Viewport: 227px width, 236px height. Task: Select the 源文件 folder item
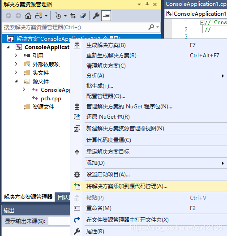click(x=41, y=81)
